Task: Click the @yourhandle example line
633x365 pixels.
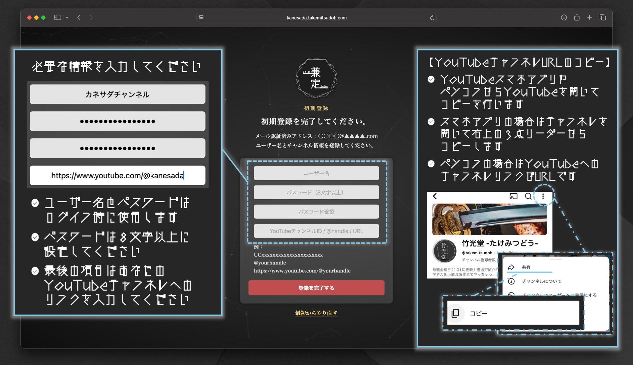Action: pyautogui.click(x=270, y=263)
